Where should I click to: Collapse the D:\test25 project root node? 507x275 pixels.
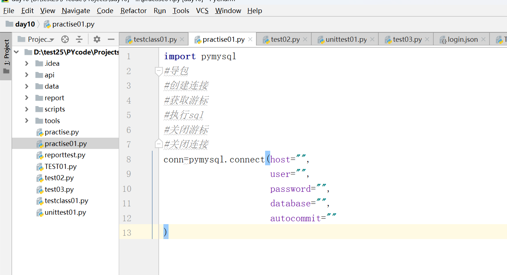click(16, 52)
